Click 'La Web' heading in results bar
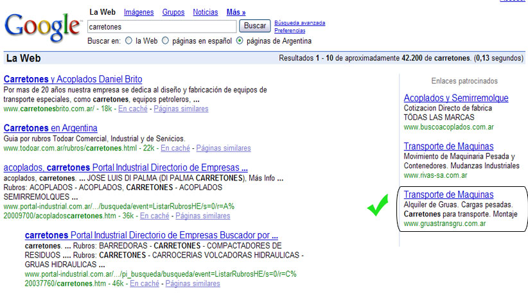The width and height of the screenshot is (528, 298). coord(24,58)
